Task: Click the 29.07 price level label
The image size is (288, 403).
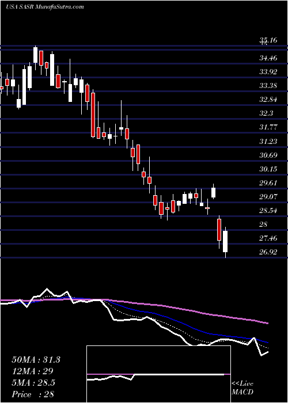Action: click(x=268, y=197)
